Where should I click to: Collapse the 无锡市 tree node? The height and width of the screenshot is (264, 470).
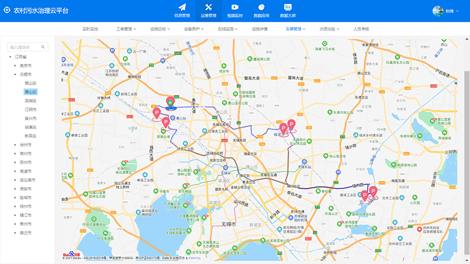pos(15,75)
